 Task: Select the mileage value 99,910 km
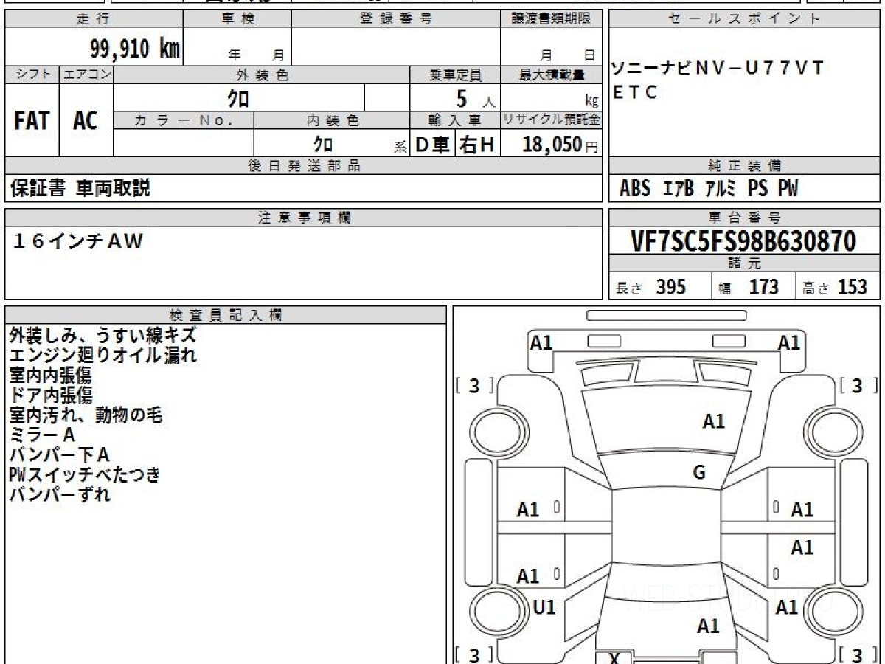[x=135, y=49]
